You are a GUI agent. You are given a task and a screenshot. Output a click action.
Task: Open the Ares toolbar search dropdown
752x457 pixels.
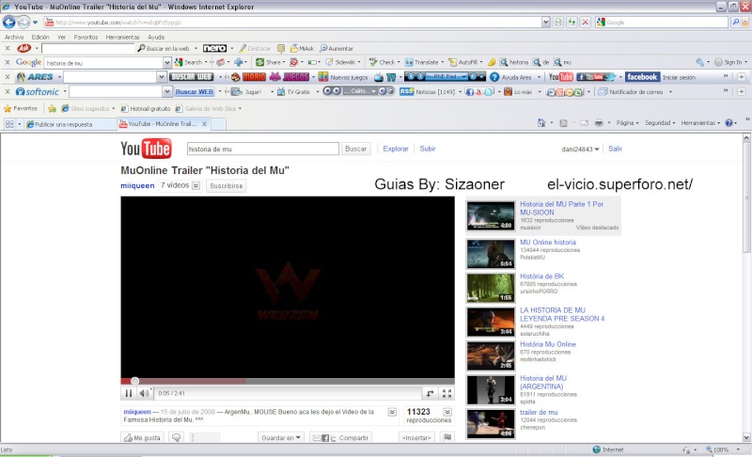tap(161, 77)
